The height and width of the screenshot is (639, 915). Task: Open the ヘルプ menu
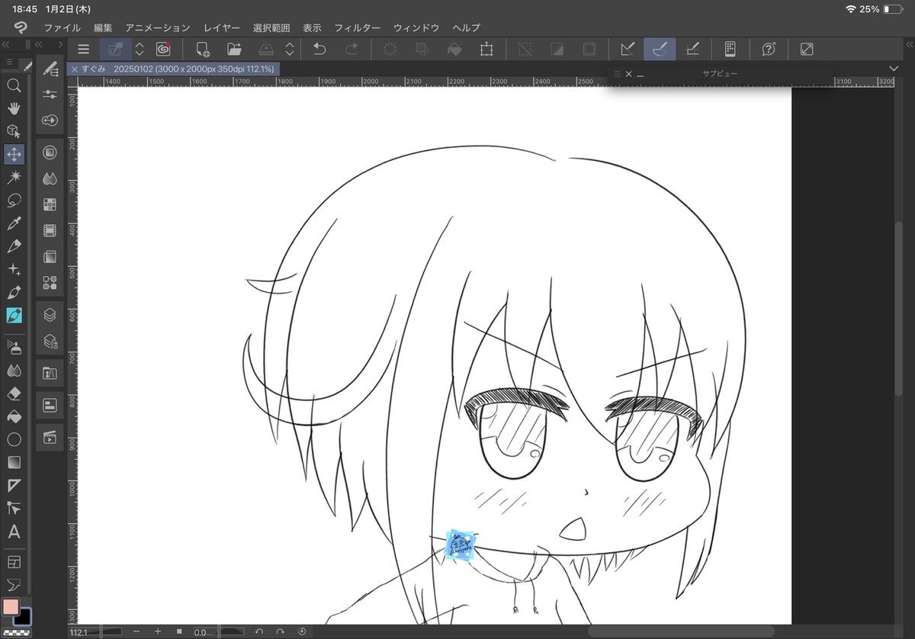[466, 27]
